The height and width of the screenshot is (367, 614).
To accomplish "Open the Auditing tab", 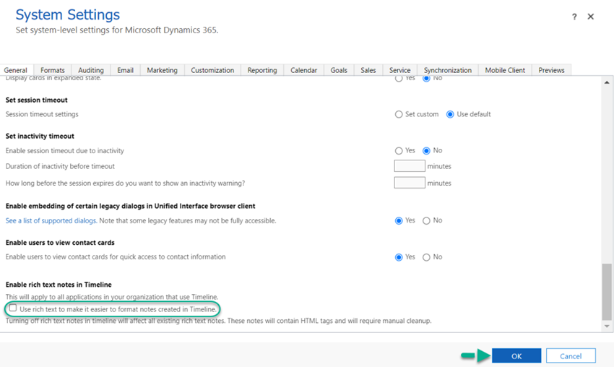I will (91, 70).
